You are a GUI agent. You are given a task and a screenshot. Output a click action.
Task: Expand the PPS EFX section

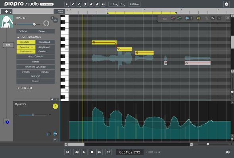(x=18, y=88)
